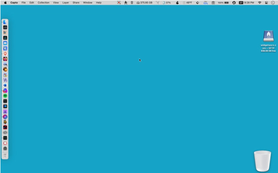The image size is (278, 173).
Task: Click the 37% menu bar indicator
Action: click(x=167, y=3)
